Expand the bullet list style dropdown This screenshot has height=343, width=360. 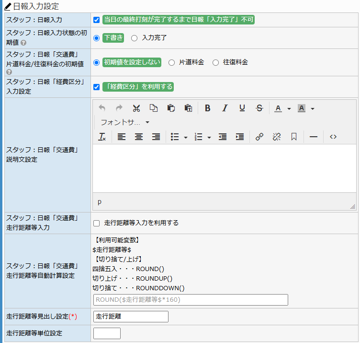point(186,137)
